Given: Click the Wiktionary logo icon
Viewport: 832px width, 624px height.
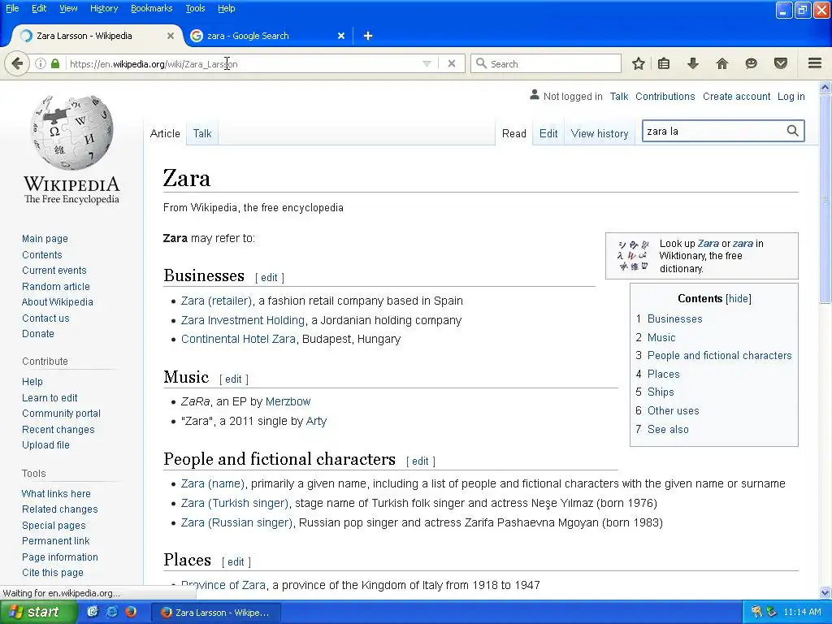Looking at the screenshot, I should (633, 255).
